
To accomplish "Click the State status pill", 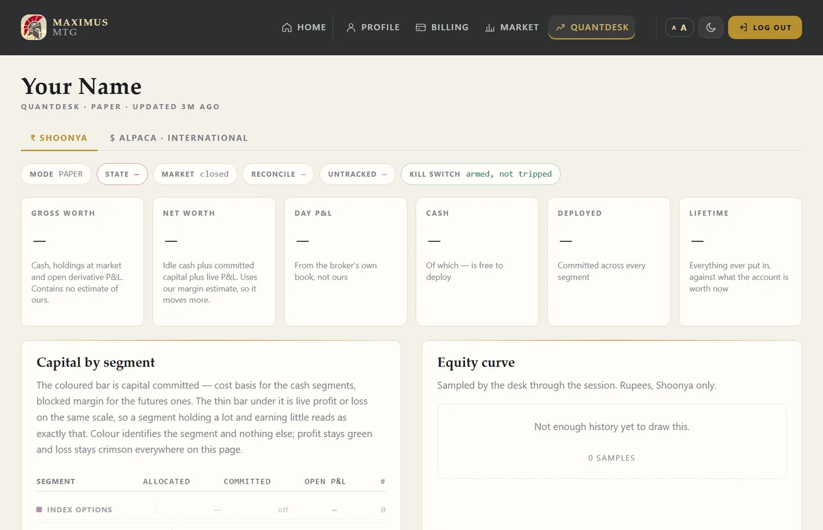I will (x=122, y=174).
